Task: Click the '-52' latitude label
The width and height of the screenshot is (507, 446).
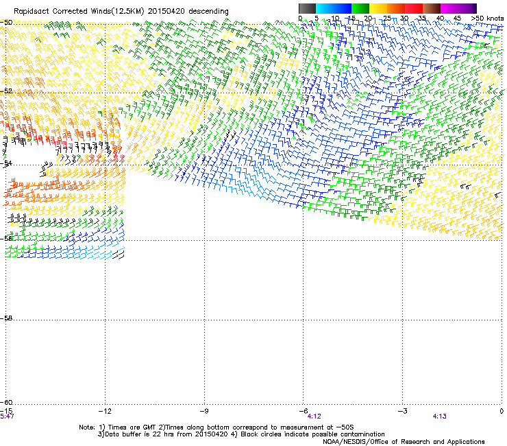Action: (x=6, y=91)
